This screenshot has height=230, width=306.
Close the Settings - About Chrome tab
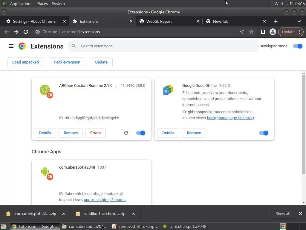click(x=65, y=21)
